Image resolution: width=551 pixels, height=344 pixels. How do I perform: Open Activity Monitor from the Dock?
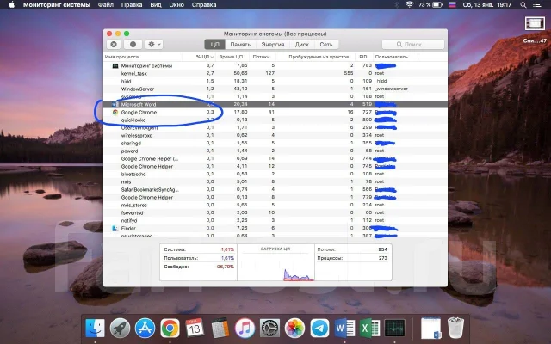[x=394, y=329]
